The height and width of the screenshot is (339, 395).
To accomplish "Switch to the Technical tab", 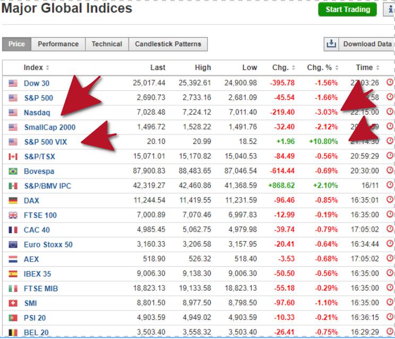I will click(107, 44).
